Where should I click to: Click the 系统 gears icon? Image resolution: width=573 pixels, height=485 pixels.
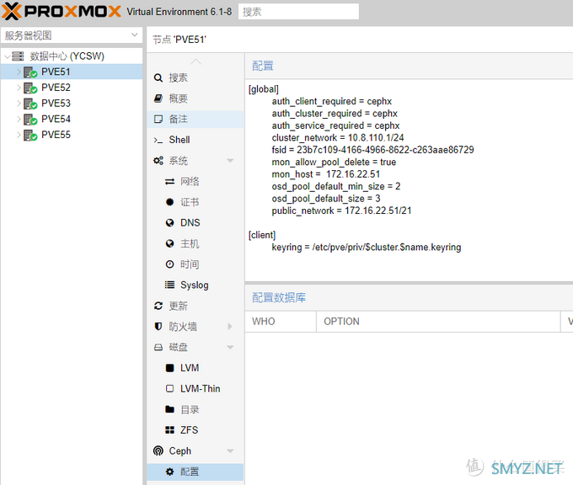[x=158, y=161]
